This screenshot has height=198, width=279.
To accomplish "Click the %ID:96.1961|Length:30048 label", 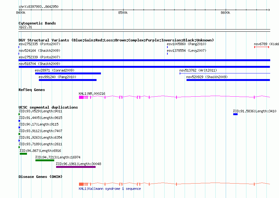I will [x=78, y=164].
